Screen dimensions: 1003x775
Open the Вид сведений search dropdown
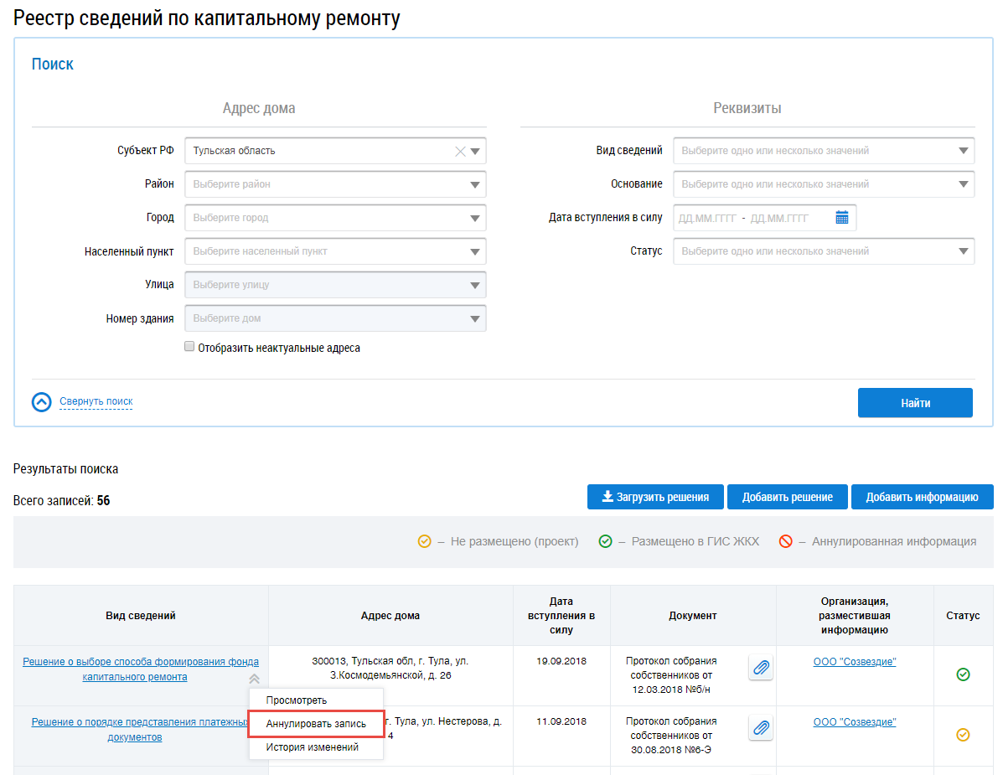[x=824, y=151]
